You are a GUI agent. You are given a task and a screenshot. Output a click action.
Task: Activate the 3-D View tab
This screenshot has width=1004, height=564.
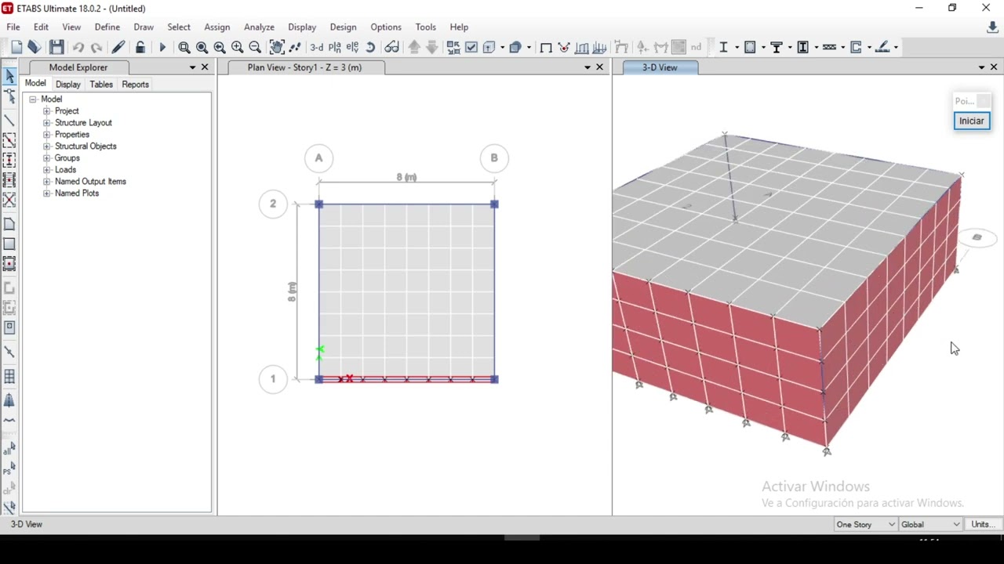click(660, 67)
